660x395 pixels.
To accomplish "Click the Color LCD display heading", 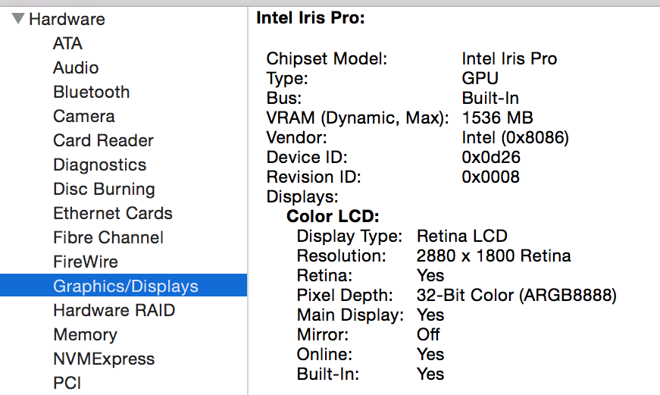I will [x=333, y=216].
